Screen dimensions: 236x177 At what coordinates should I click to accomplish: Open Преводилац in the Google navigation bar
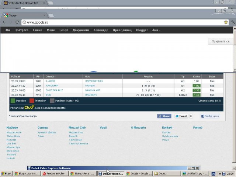pyautogui.click(x=122, y=30)
